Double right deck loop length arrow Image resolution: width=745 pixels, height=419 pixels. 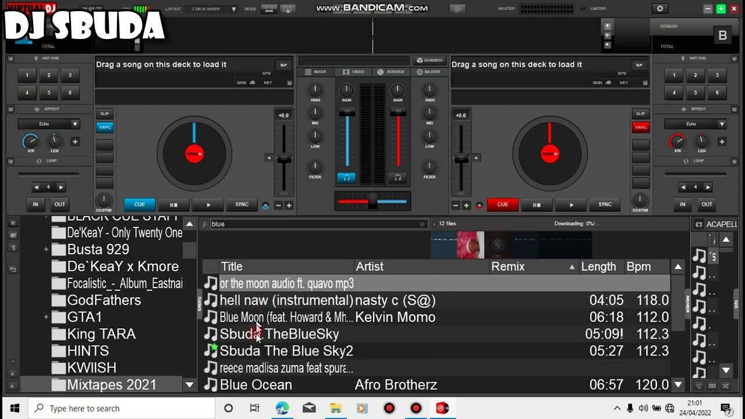click(x=708, y=187)
